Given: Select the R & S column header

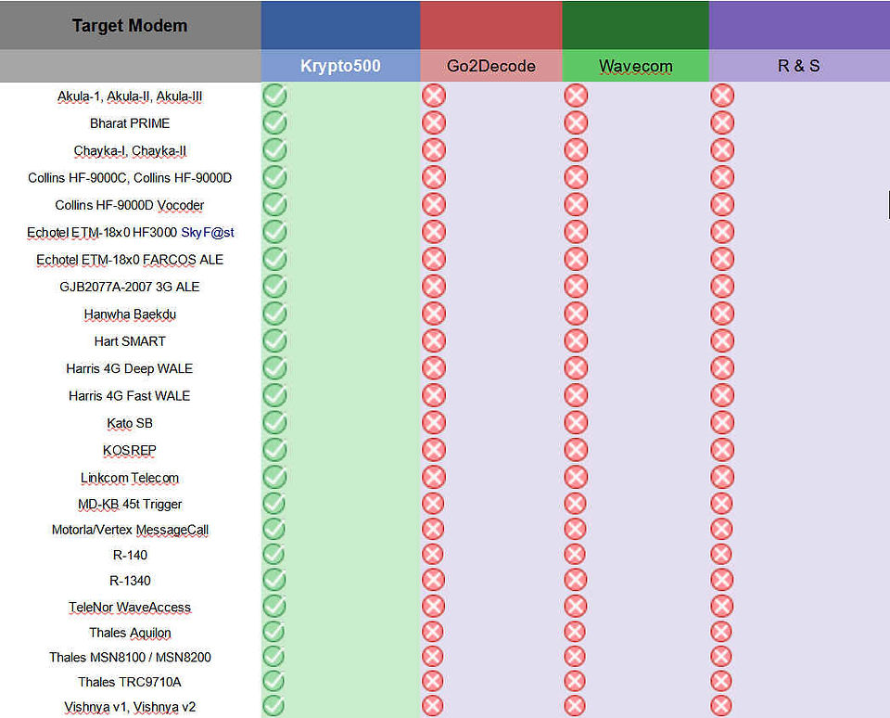Looking at the screenshot, I should 799,66.
